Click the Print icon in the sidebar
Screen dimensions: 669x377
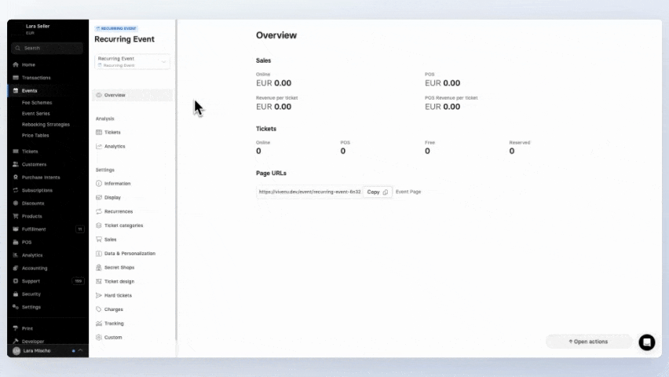pos(16,328)
